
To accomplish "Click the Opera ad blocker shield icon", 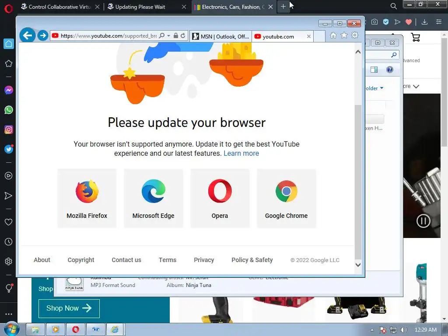I will pyautogui.click(x=386, y=22).
